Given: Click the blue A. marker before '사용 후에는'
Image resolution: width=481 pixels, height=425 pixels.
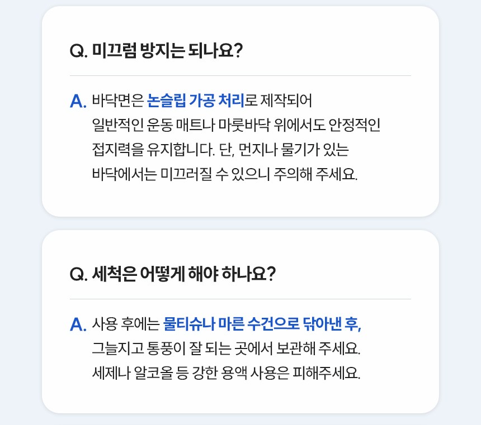Looking at the screenshot, I should pyautogui.click(x=78, y=324).
